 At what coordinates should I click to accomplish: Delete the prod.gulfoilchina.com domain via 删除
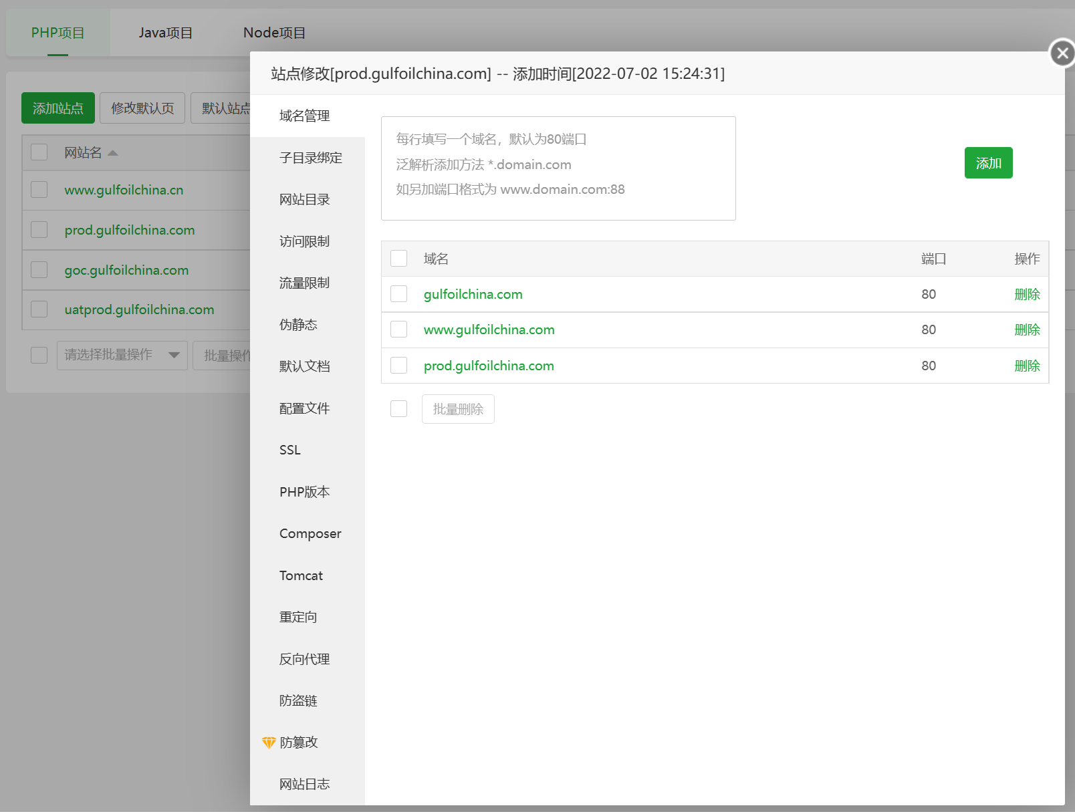pos(1027,366)
